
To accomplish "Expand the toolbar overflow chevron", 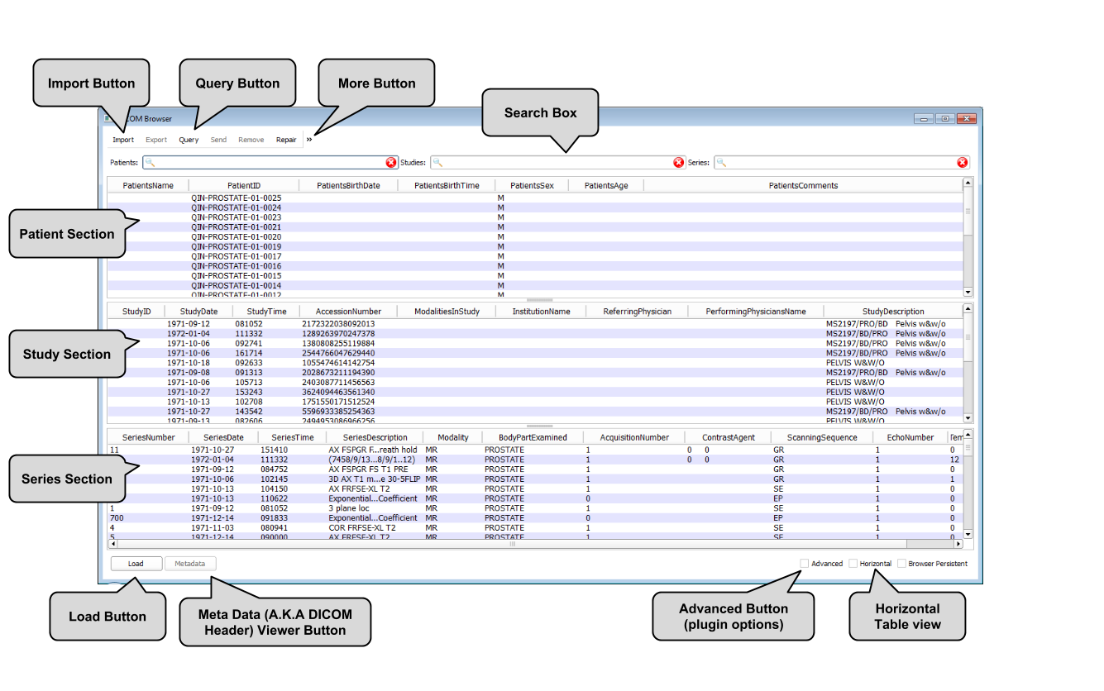I will click(x=309, y=140).
